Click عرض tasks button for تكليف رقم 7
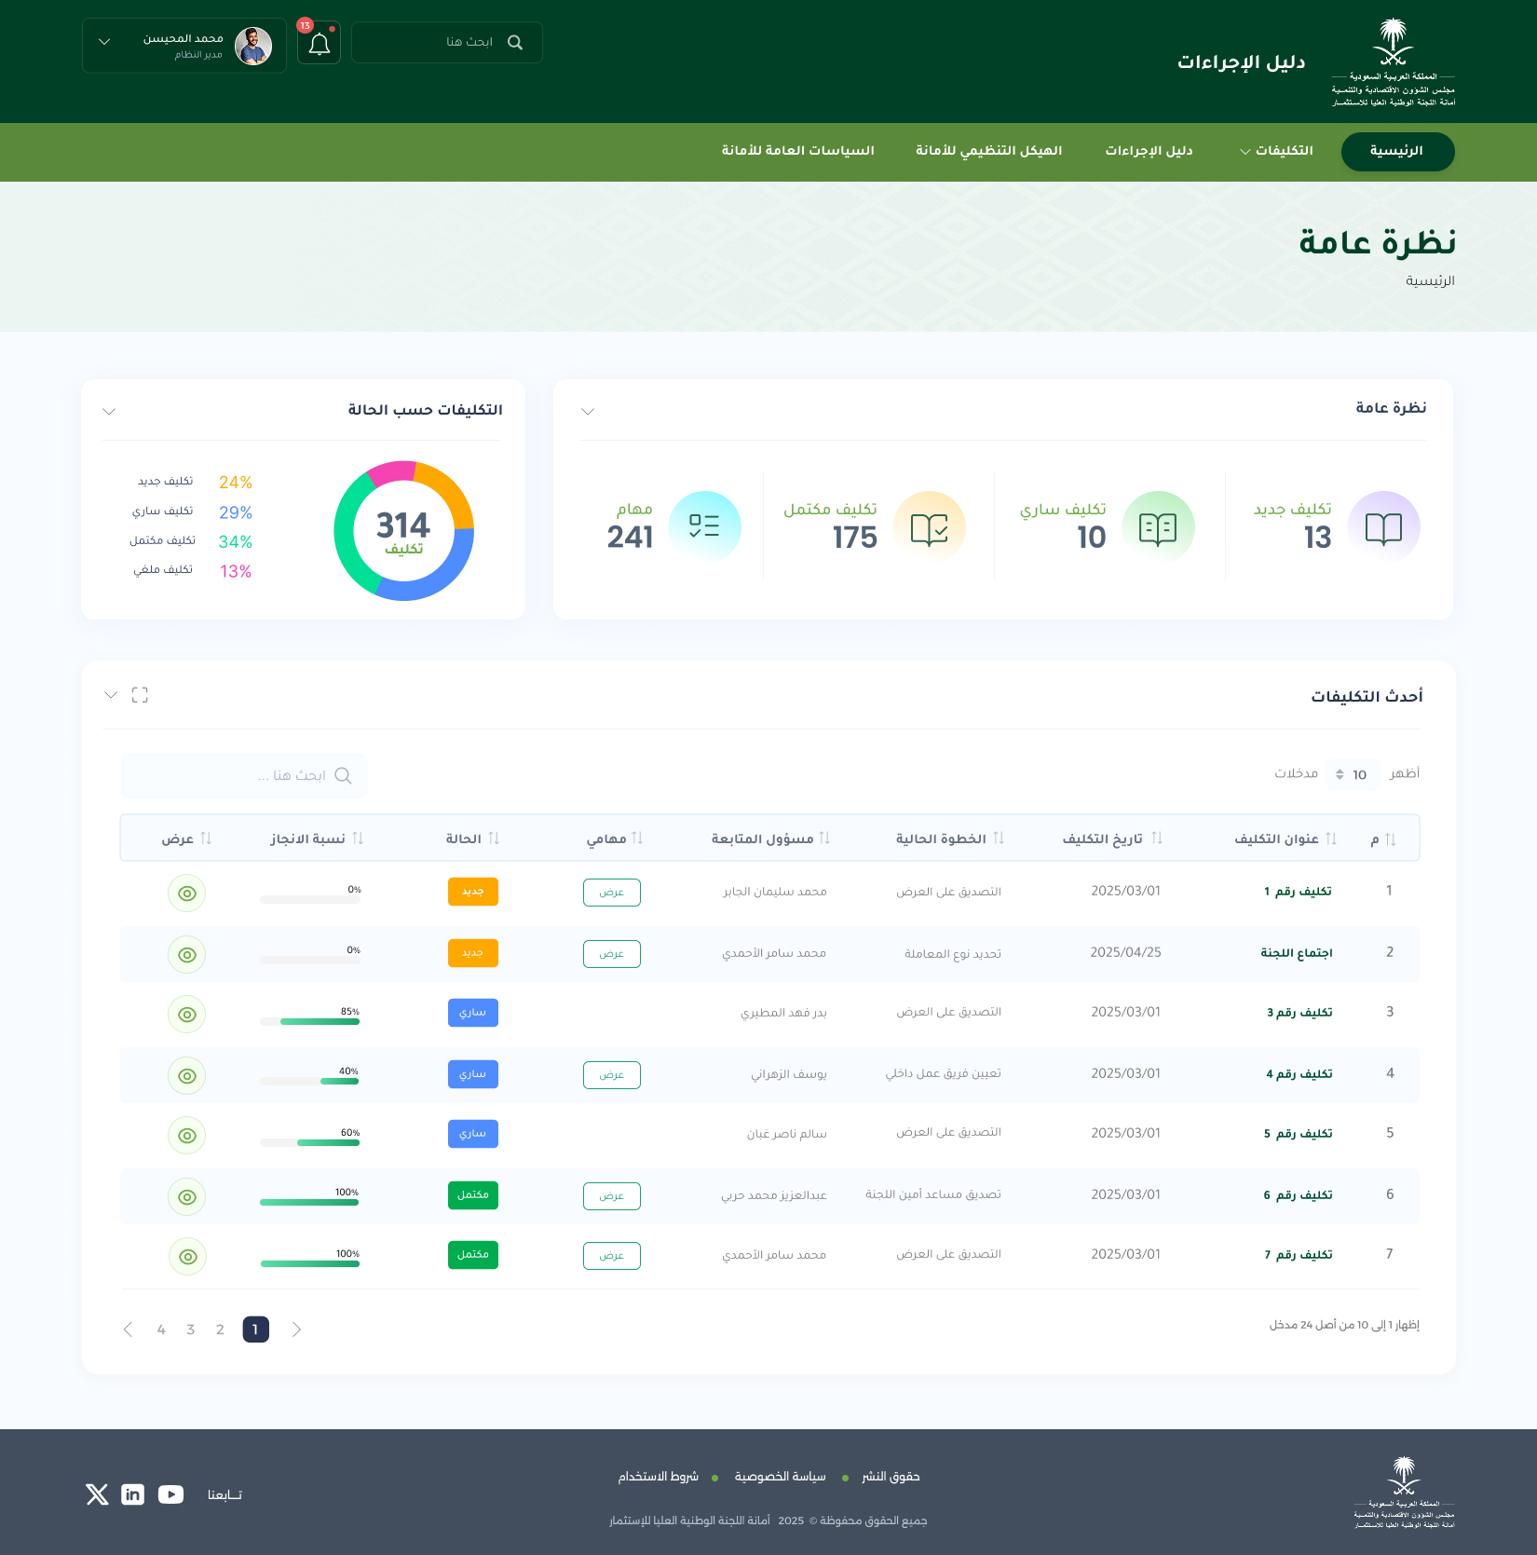The height and width of the screenshot is (1555, 1537). (x=612, y=1256)
